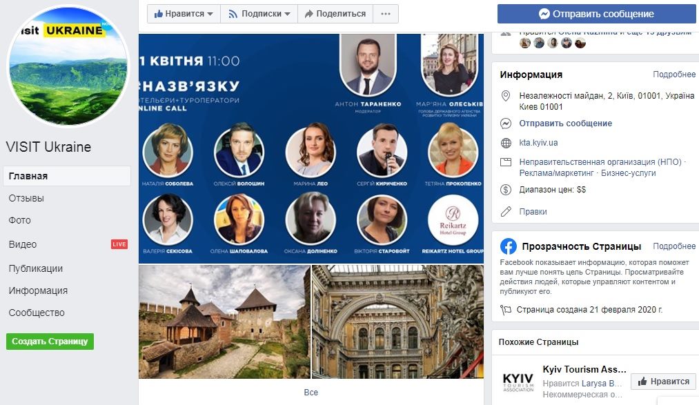Click the location pin icon beside the address

(x=506, y=96)
